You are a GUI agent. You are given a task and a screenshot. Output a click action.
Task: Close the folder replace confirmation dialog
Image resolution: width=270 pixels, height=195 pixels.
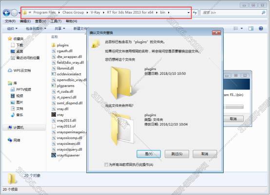click(216, 33)
